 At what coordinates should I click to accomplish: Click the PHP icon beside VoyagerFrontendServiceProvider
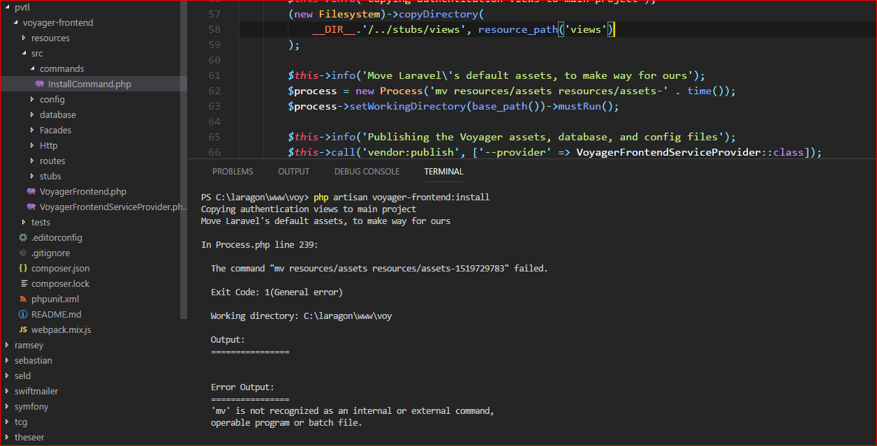(31, 207)
